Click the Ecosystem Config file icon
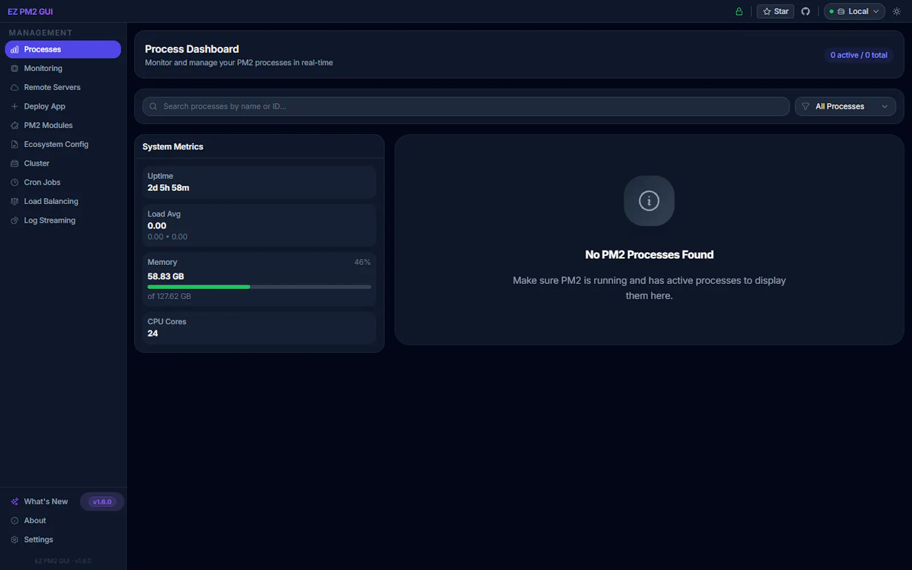 15,144
